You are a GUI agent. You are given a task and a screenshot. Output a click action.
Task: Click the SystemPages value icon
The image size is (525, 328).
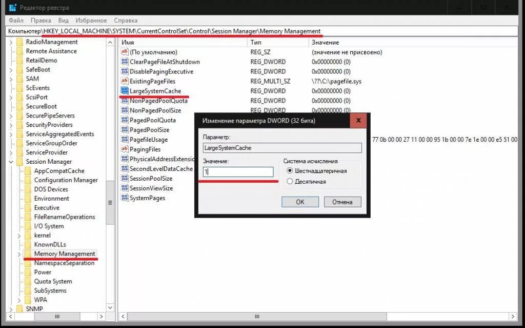125,198
